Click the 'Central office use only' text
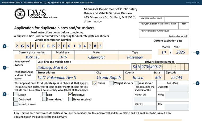 point(178,36)
